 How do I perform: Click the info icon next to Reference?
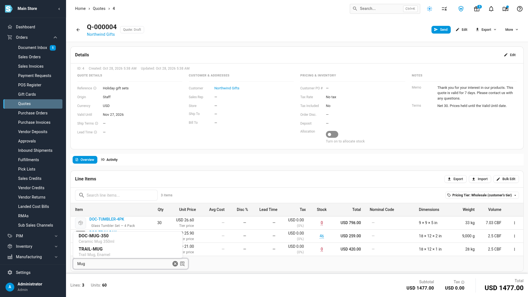(x=95, y=88)
